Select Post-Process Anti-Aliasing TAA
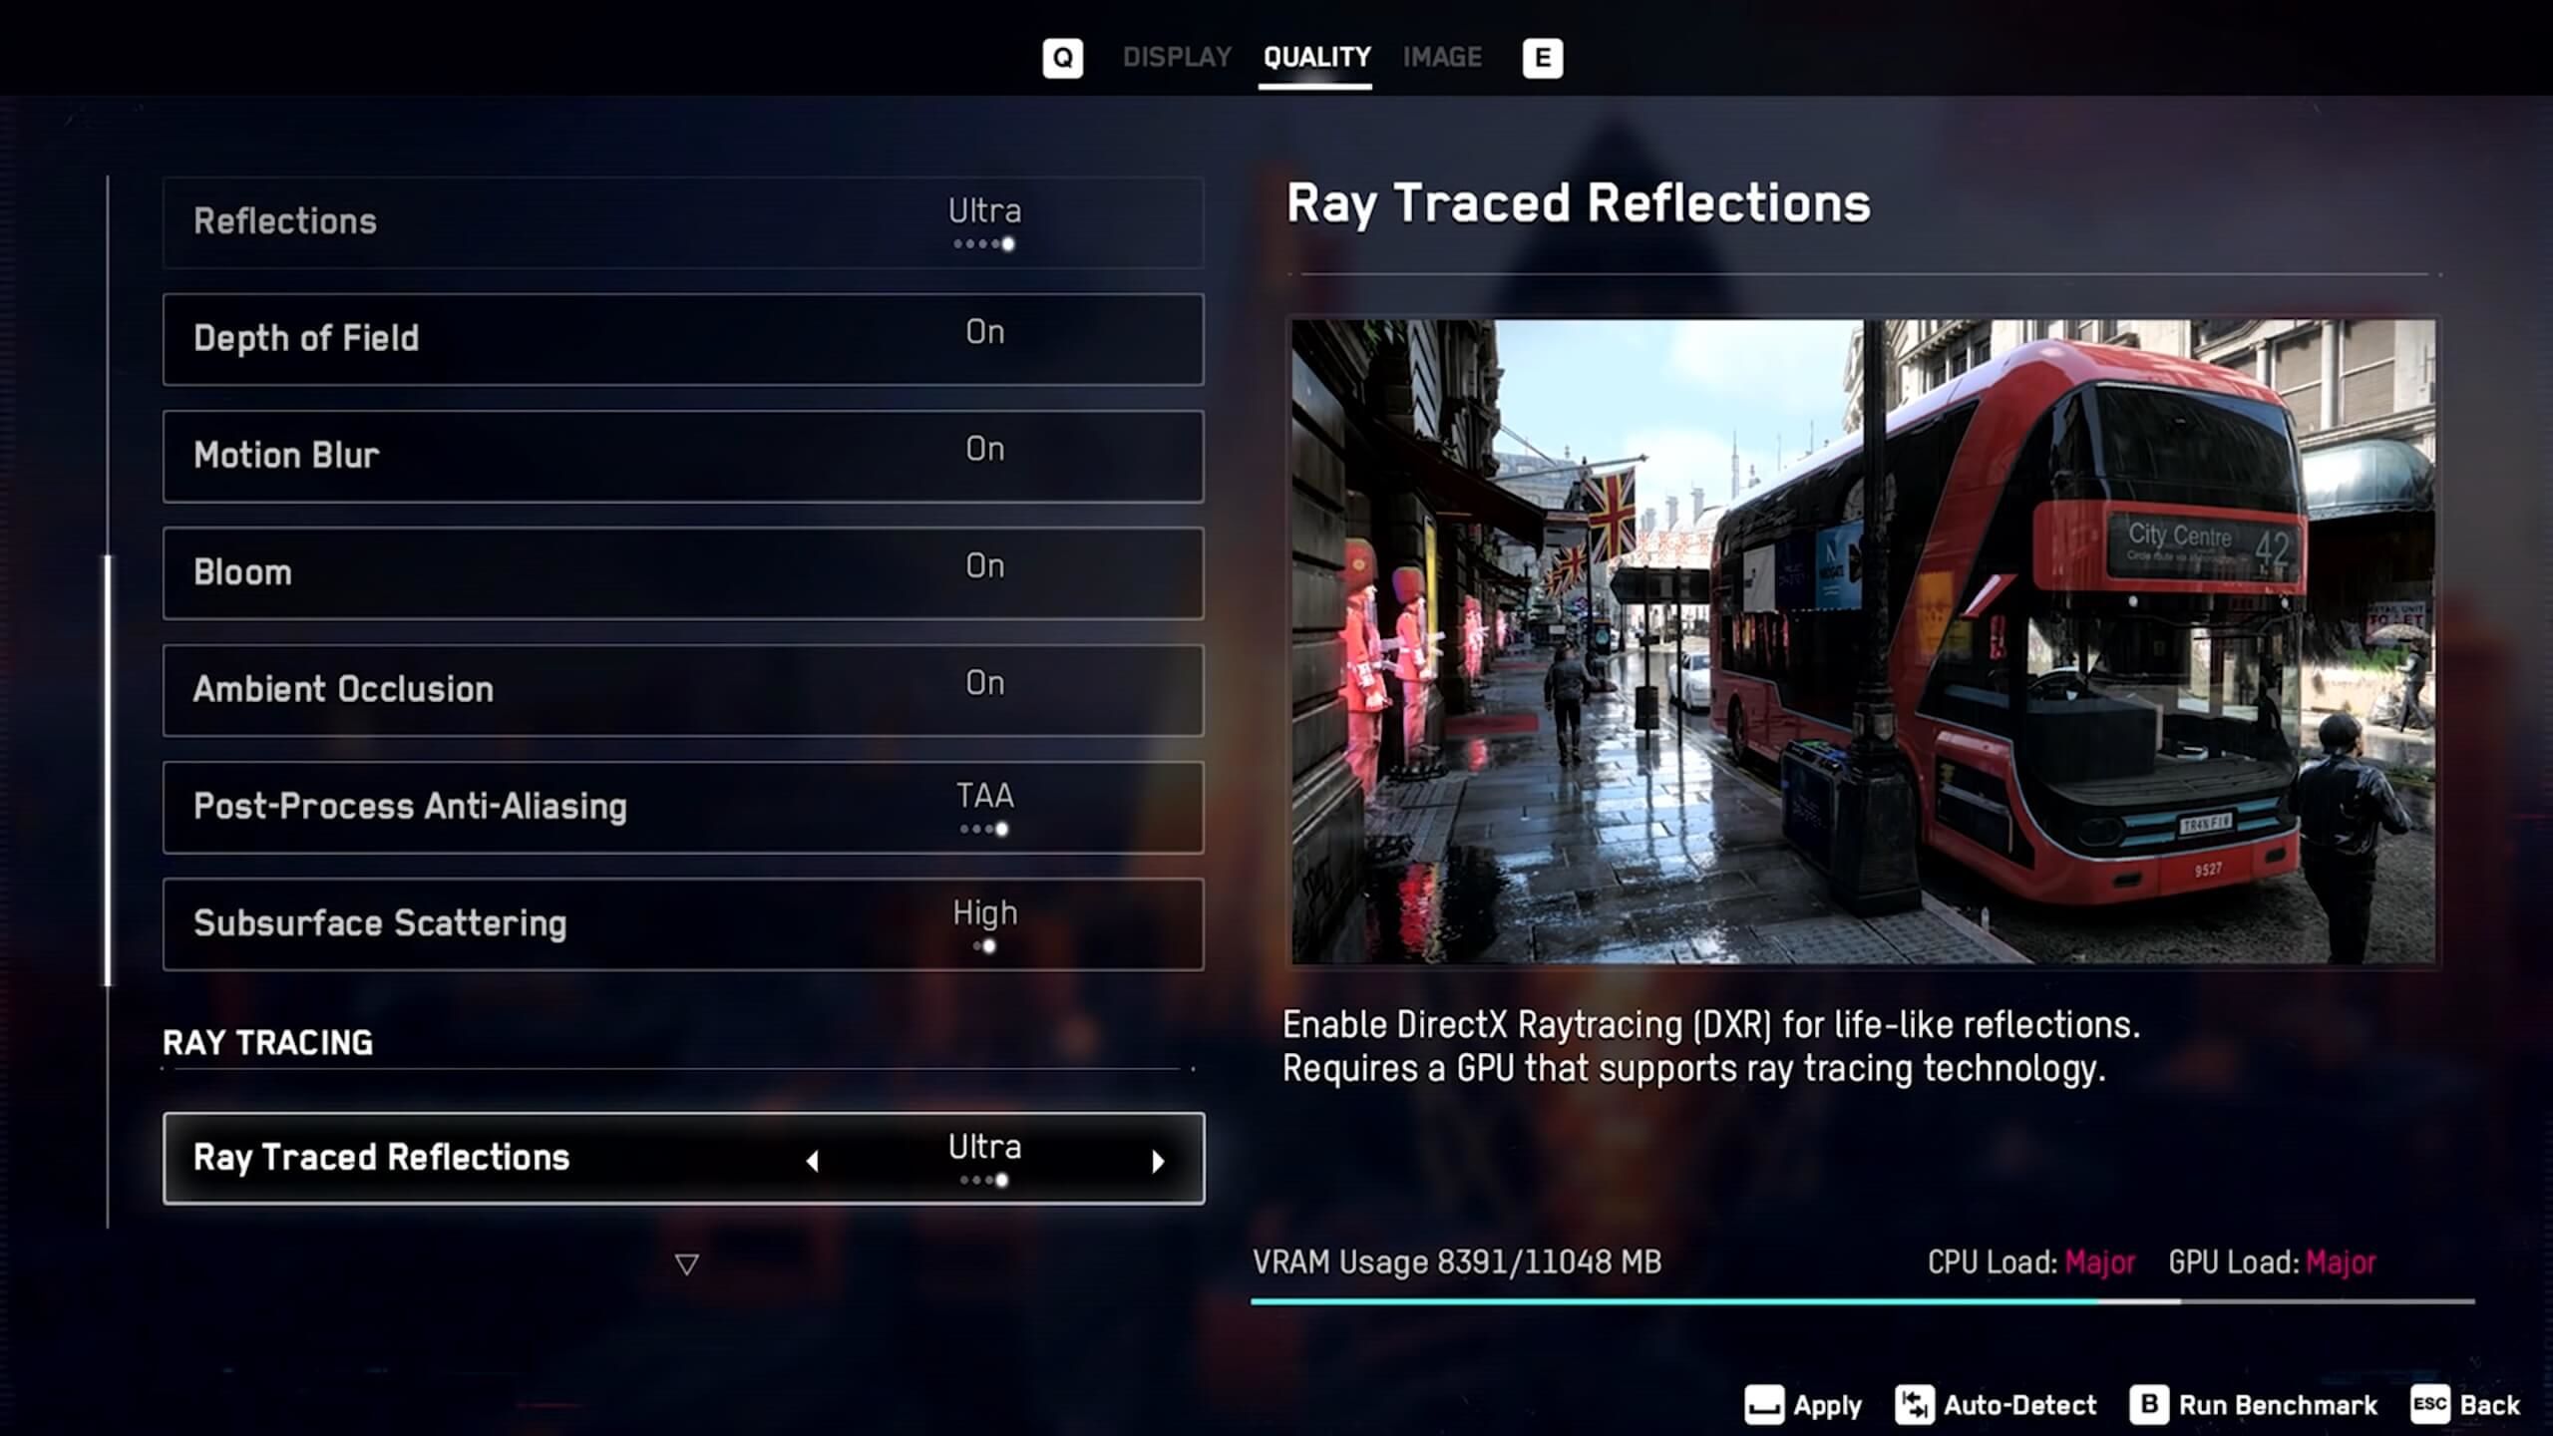Screen dimensions: 2553x1436 [x=684, y=807]
